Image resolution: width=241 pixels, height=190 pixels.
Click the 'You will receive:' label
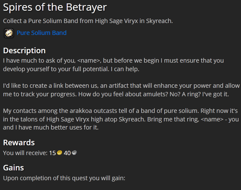(x=25, y=153)
